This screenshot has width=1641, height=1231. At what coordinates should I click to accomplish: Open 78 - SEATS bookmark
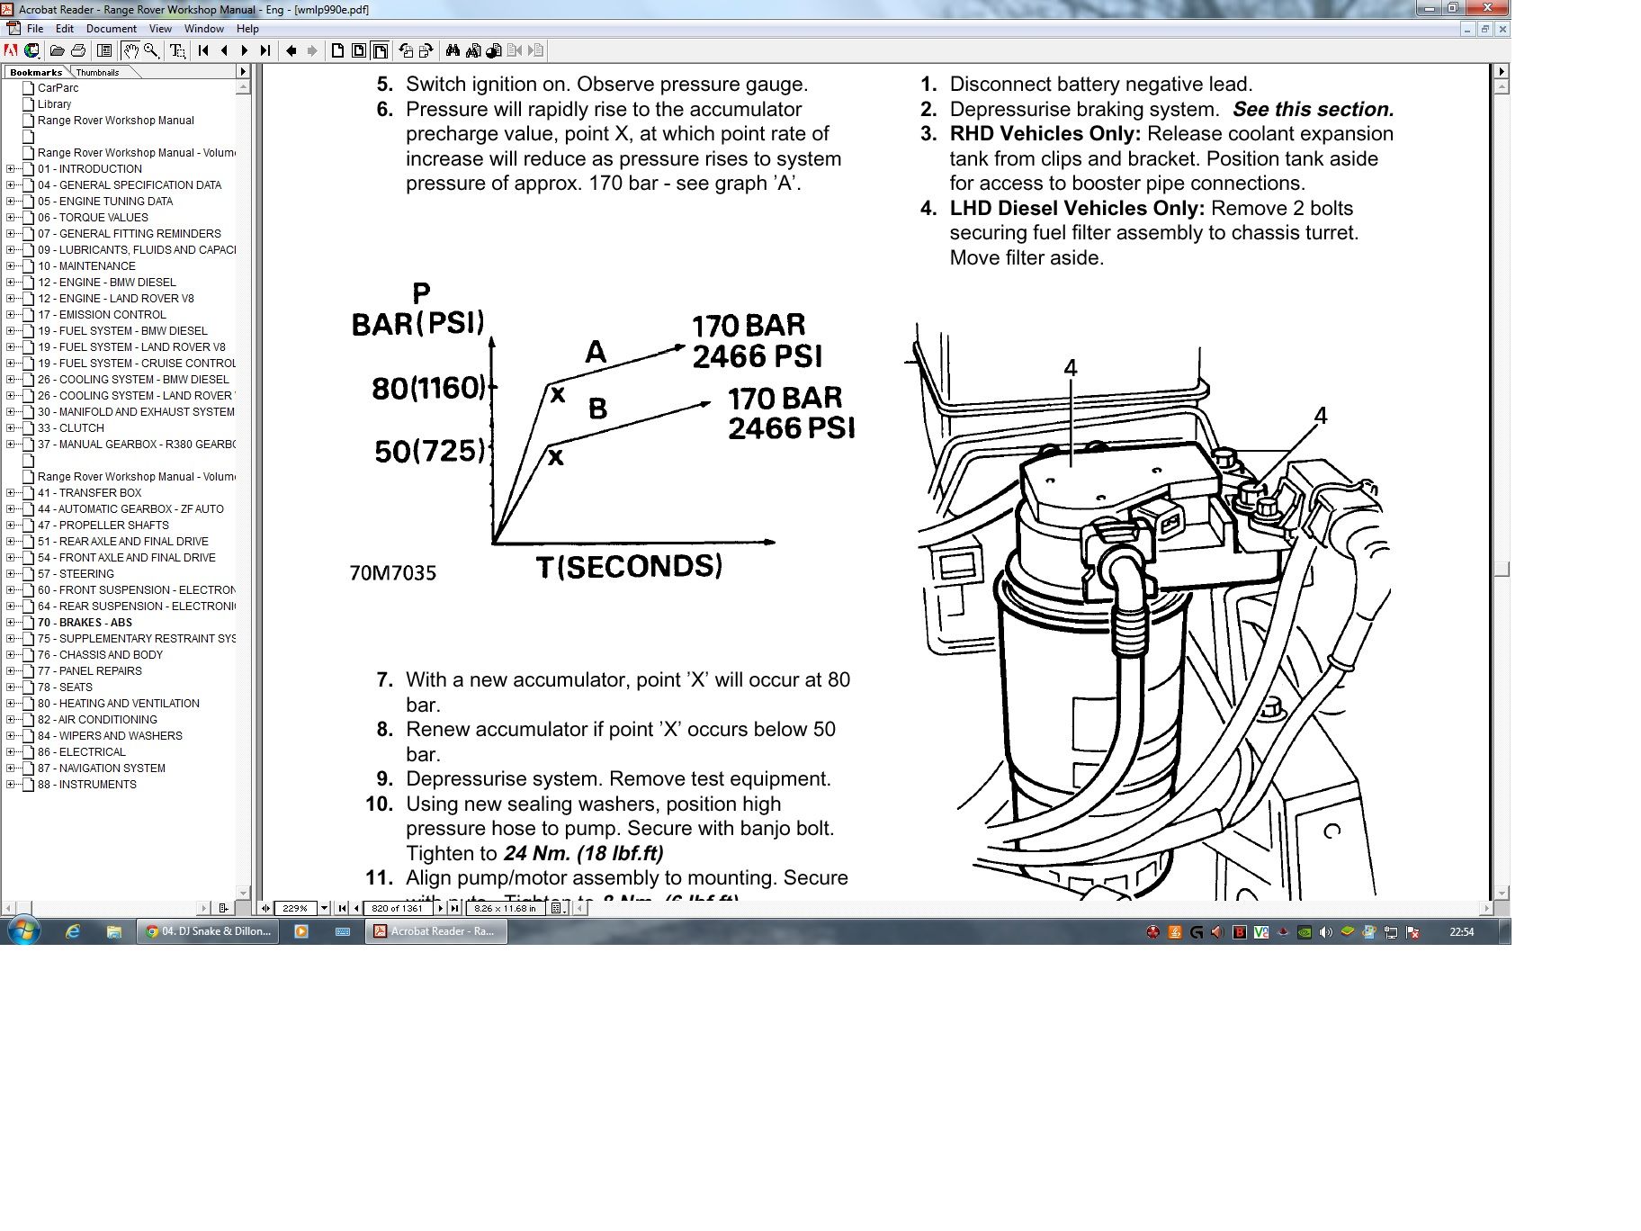65,687
